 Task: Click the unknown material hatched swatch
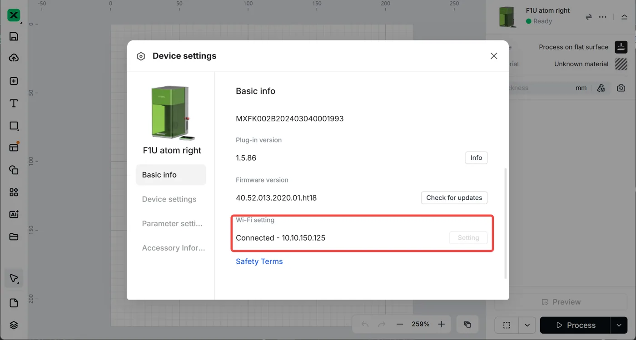tap(621, 64)
